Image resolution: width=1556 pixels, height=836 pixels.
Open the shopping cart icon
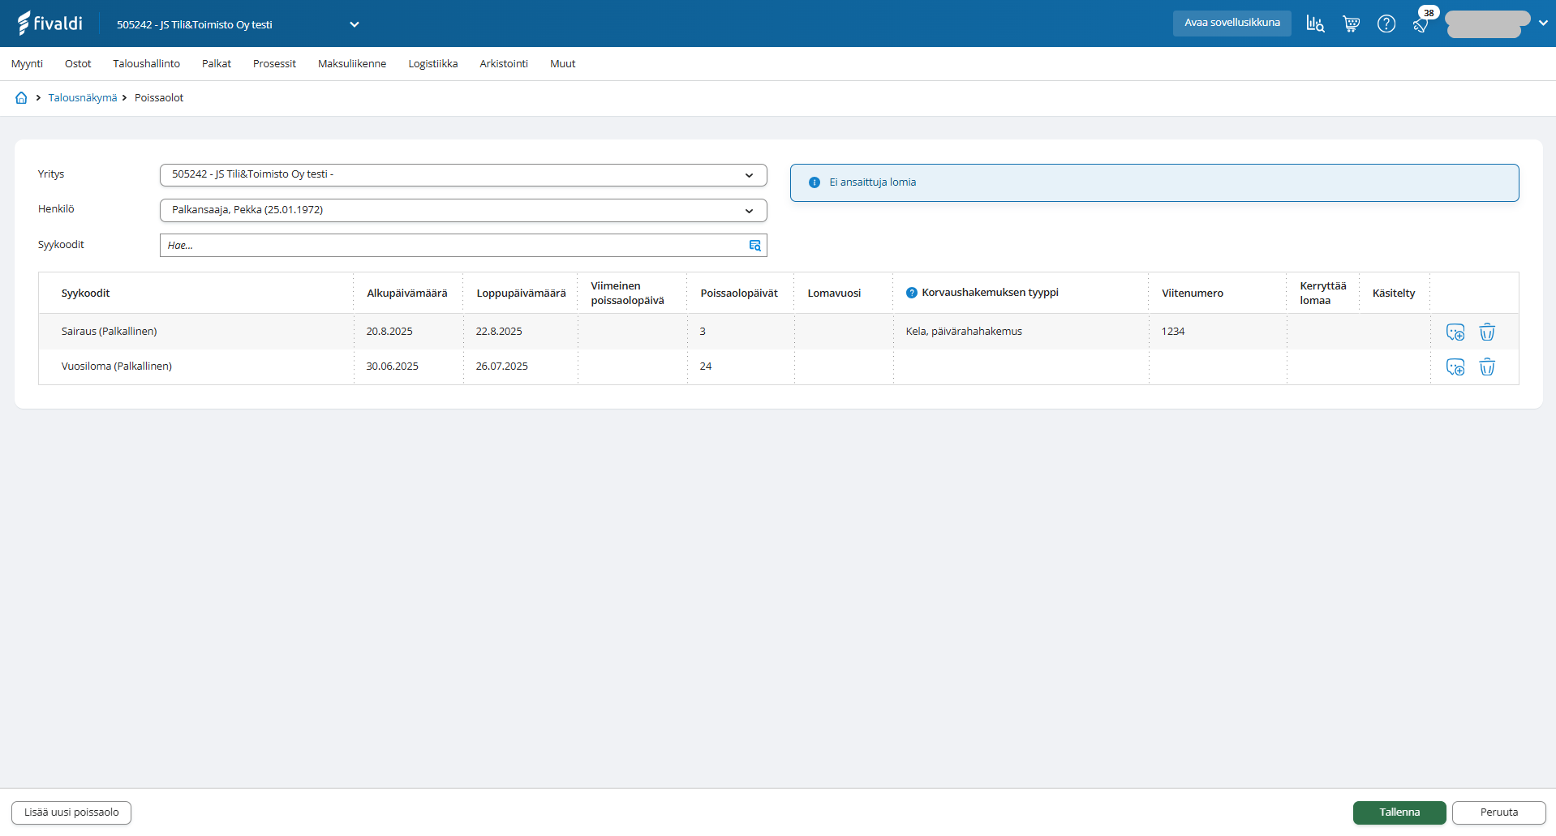pos(1351,24)
